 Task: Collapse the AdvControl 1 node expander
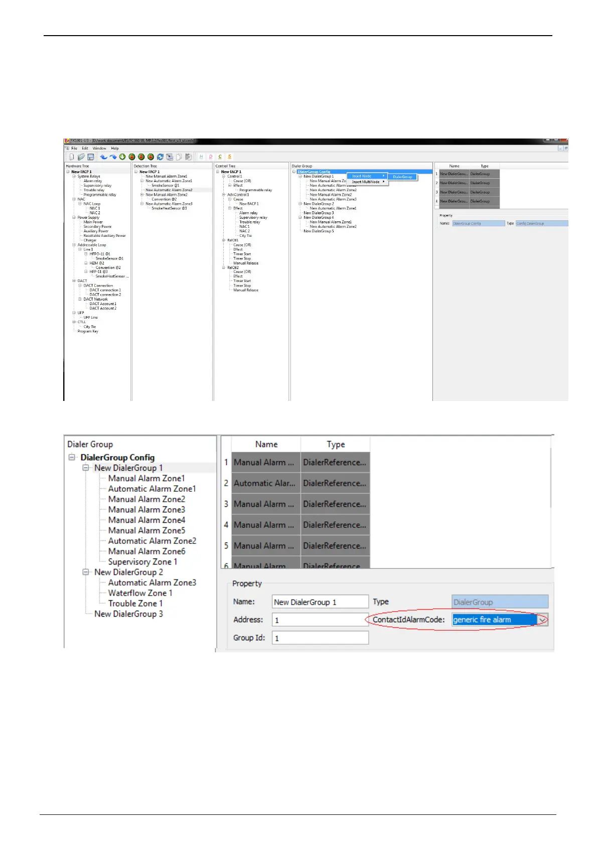224,195
